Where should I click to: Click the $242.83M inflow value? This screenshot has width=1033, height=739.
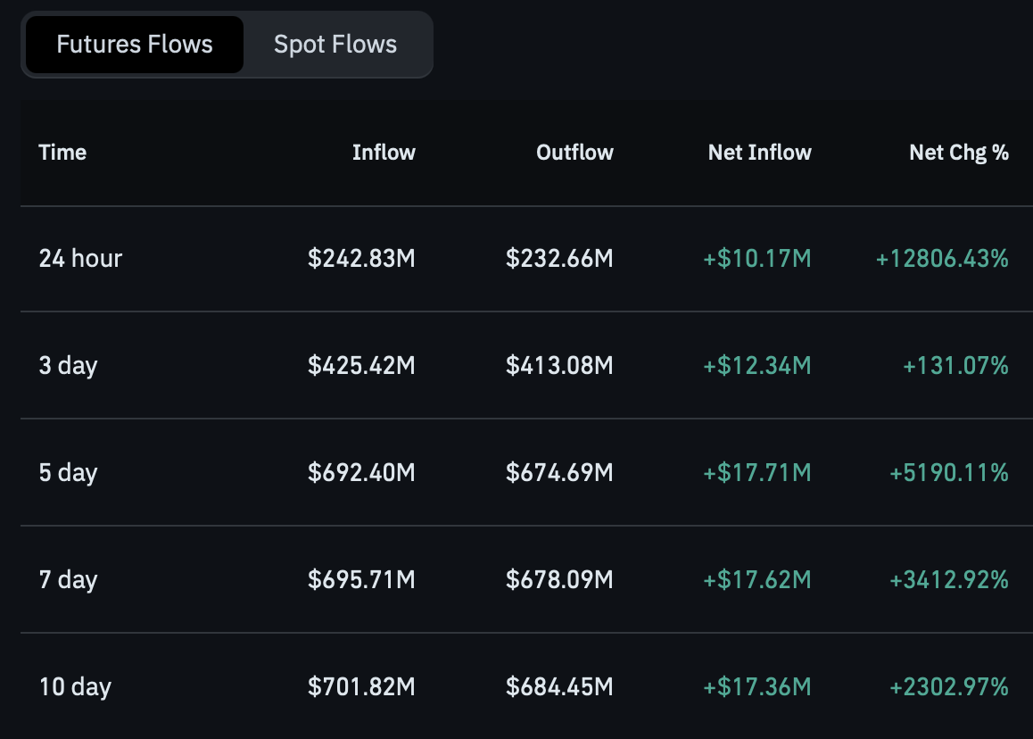(x=361, y=259)
